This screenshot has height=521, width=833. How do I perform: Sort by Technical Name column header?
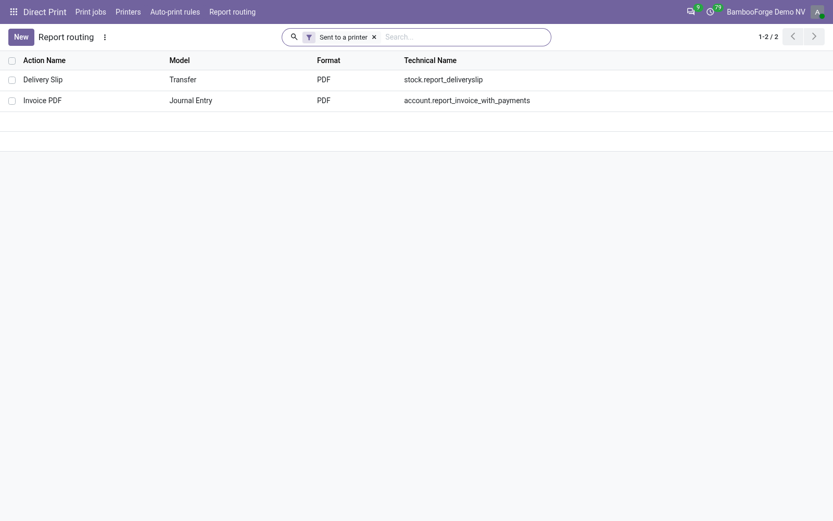(430, 60)
